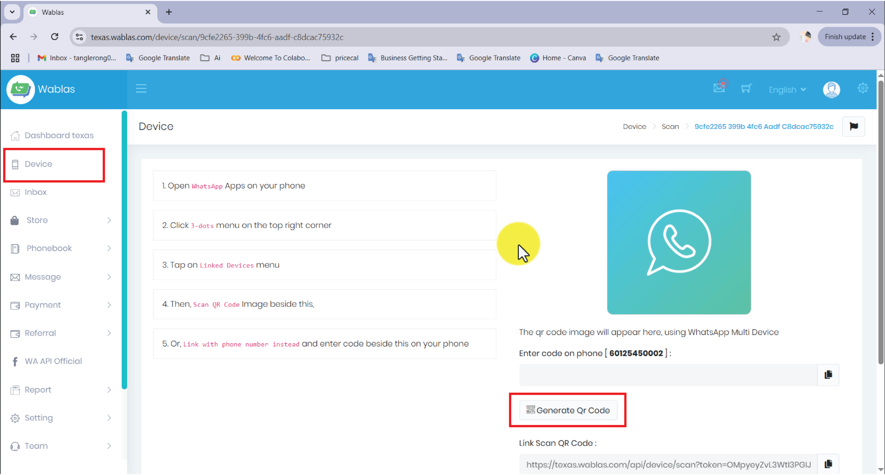The image size is (885, 475).
Task: Open the user profile avatar
Action: (831, 89)
